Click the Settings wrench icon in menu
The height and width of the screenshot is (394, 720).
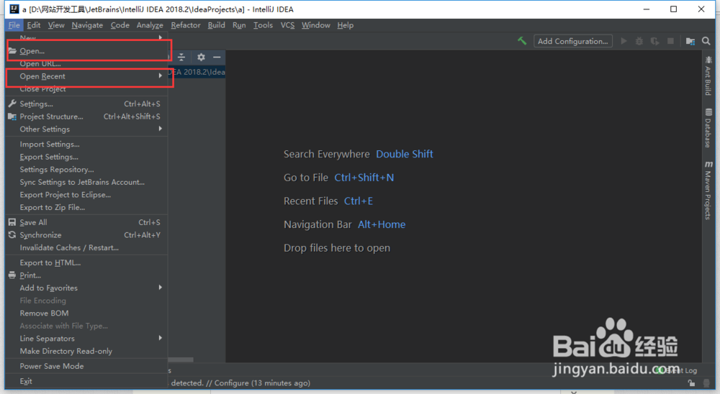point(12,104)
